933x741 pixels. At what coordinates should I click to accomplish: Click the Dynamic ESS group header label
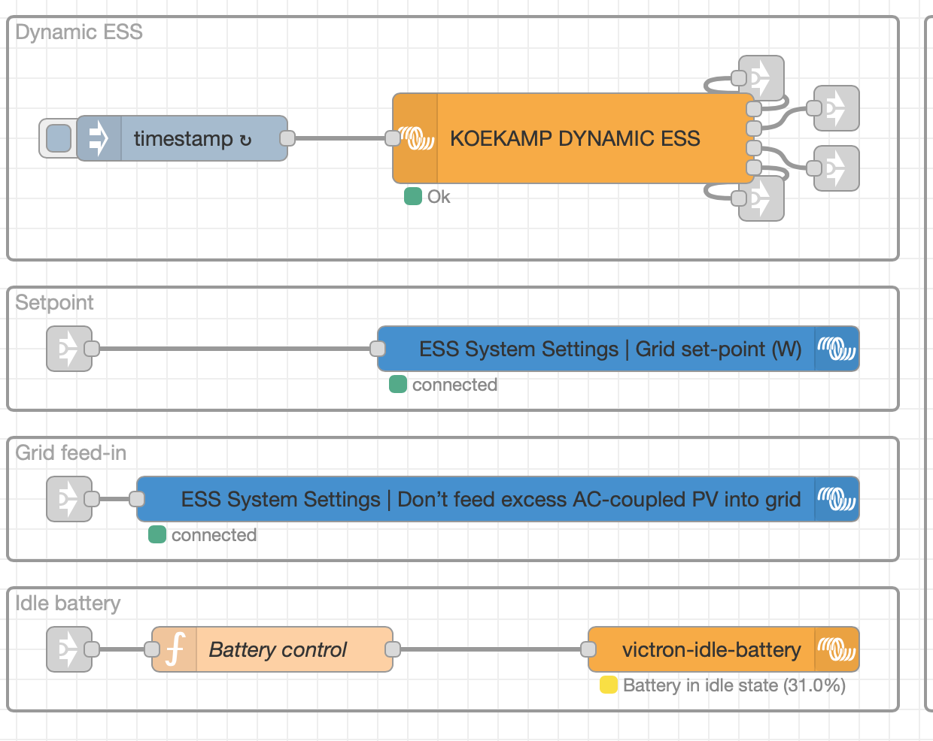(x=78, y=32)
